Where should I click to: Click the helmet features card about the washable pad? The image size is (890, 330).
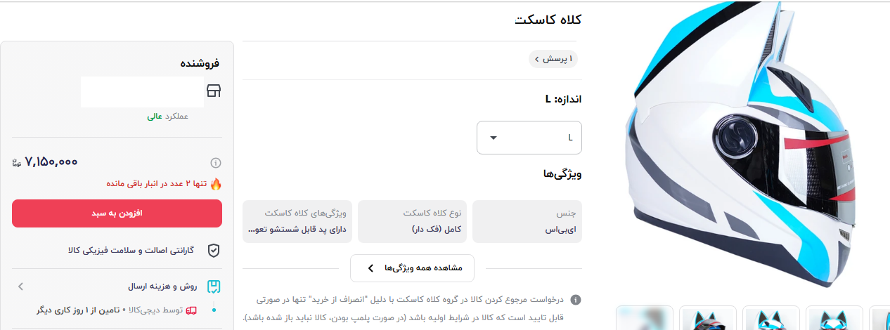[297, 221]
